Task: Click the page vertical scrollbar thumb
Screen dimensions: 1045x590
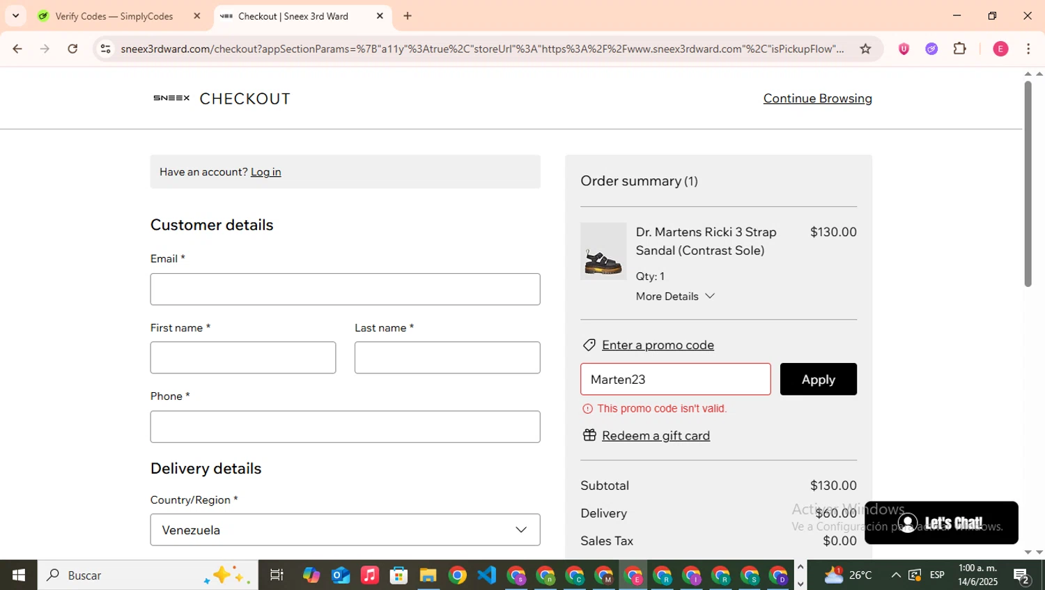Action: pos(1028,183)
